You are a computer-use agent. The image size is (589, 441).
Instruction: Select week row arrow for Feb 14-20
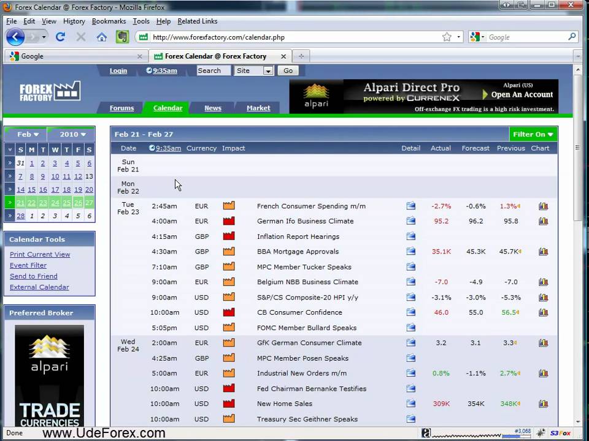10,189
